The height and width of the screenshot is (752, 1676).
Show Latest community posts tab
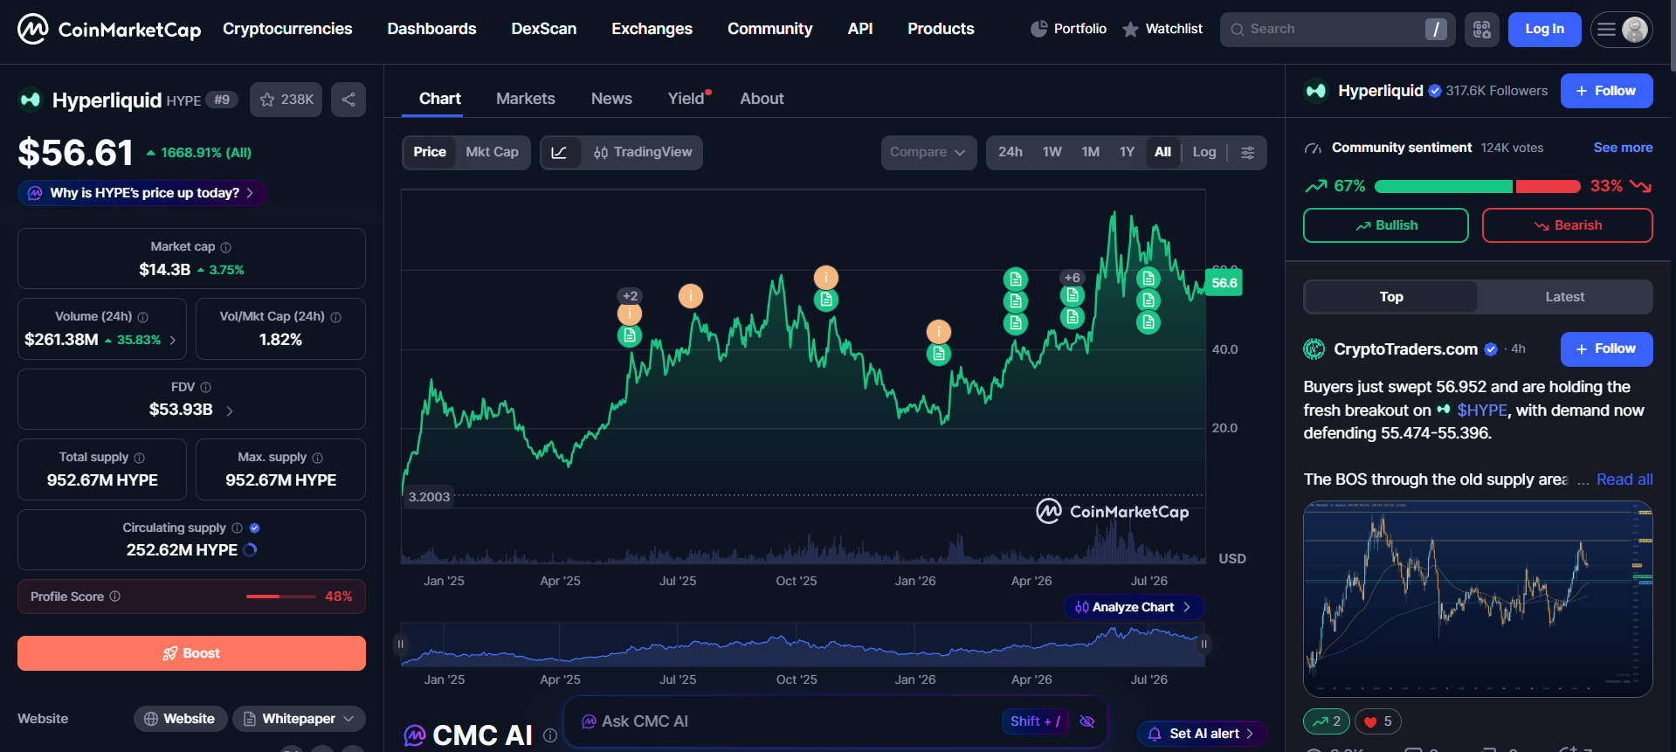pos(1564,297)
